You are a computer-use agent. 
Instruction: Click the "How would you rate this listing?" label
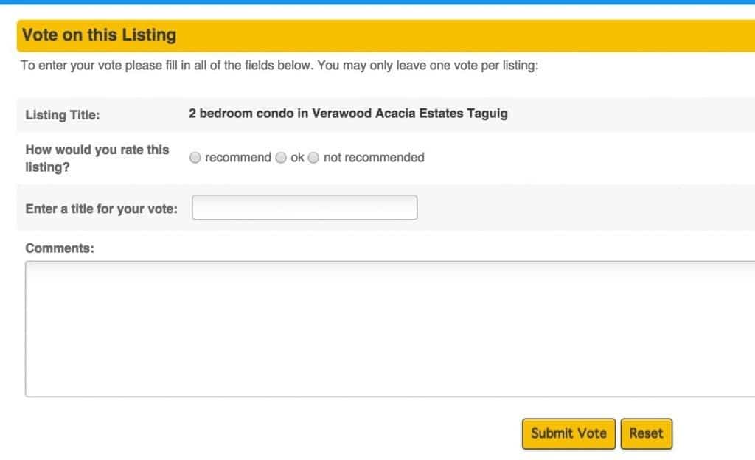pos(96,157)
